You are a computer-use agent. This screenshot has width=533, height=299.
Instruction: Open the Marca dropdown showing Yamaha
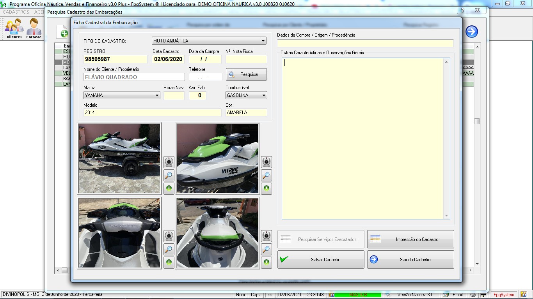[157, 95]
